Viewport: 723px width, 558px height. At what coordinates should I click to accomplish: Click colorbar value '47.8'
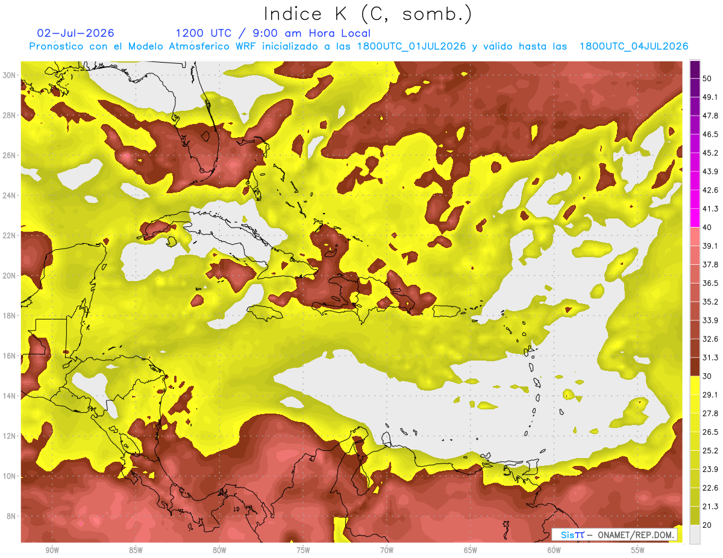(710, 116)
